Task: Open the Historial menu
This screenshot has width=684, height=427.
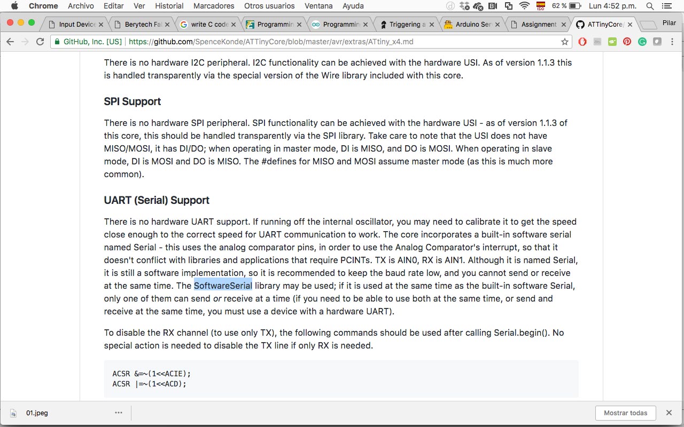Action: [x=169, y=6]
